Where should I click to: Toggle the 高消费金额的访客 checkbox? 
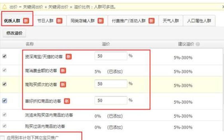pyautogui.click(x=4, y=70)
